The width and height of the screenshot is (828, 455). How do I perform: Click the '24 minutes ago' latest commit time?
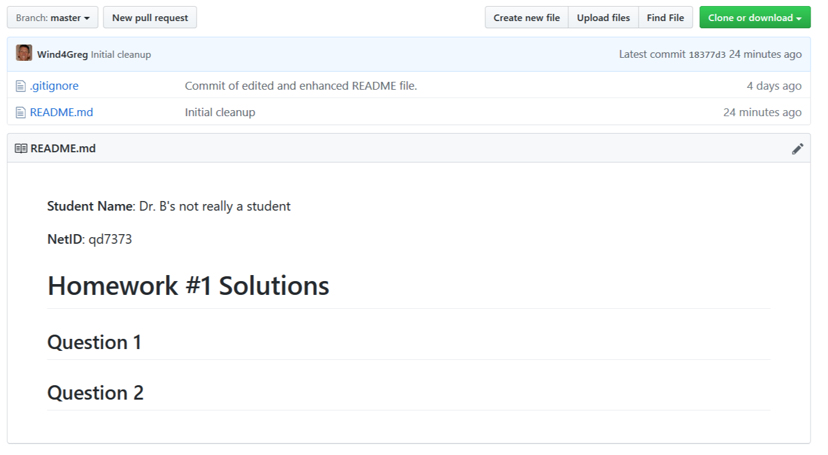[x=765, y=55]
